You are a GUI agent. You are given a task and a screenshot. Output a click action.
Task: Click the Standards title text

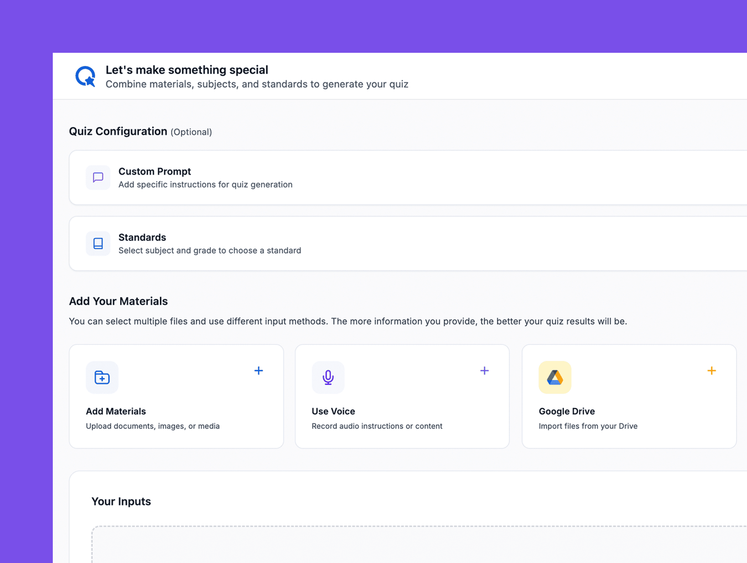pyautogui.click(x=142, y=238)
